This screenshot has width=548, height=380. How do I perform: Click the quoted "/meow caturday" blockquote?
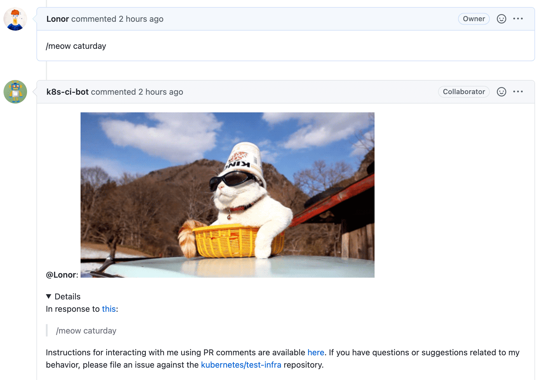coord(86,331)
